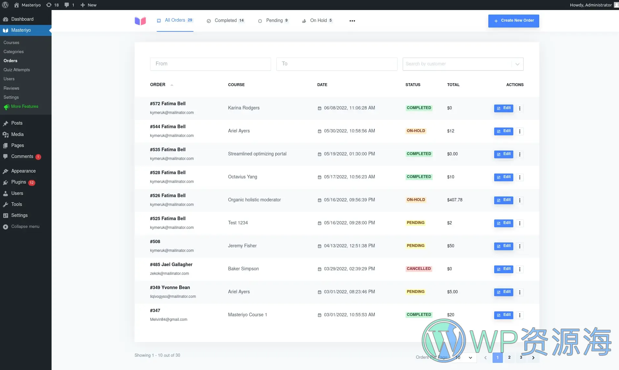This screenshot has width=619, height=370.
Task: Open three-dot actions for order #485
Action: click(519, 269)
